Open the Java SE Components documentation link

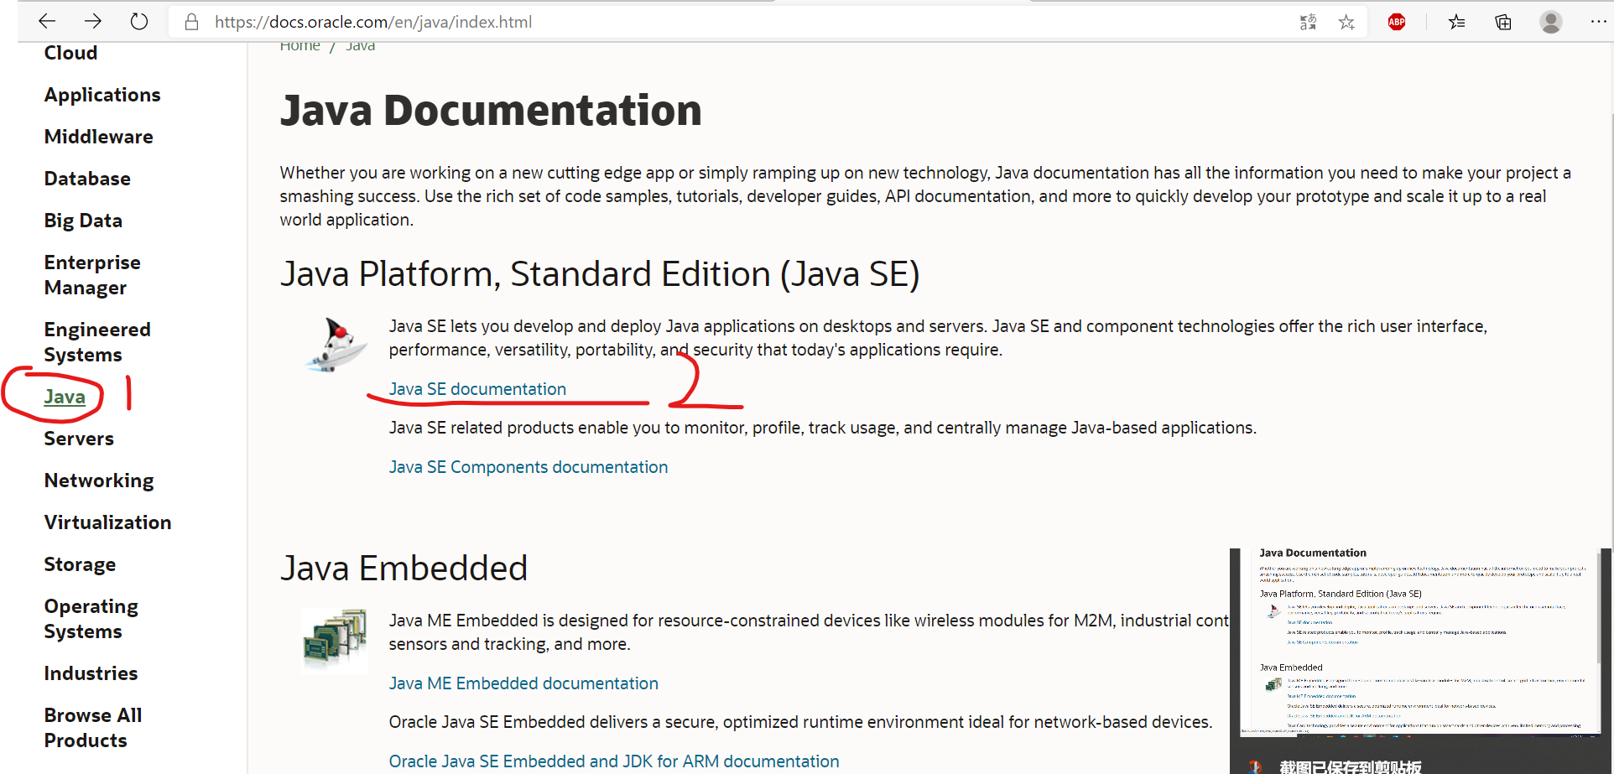(x=528, y=467)
